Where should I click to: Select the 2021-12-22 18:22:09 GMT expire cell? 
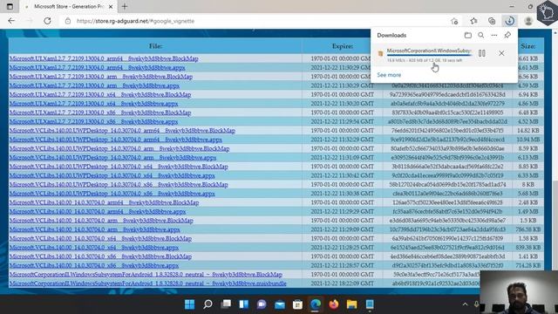[x=342, y=283]
